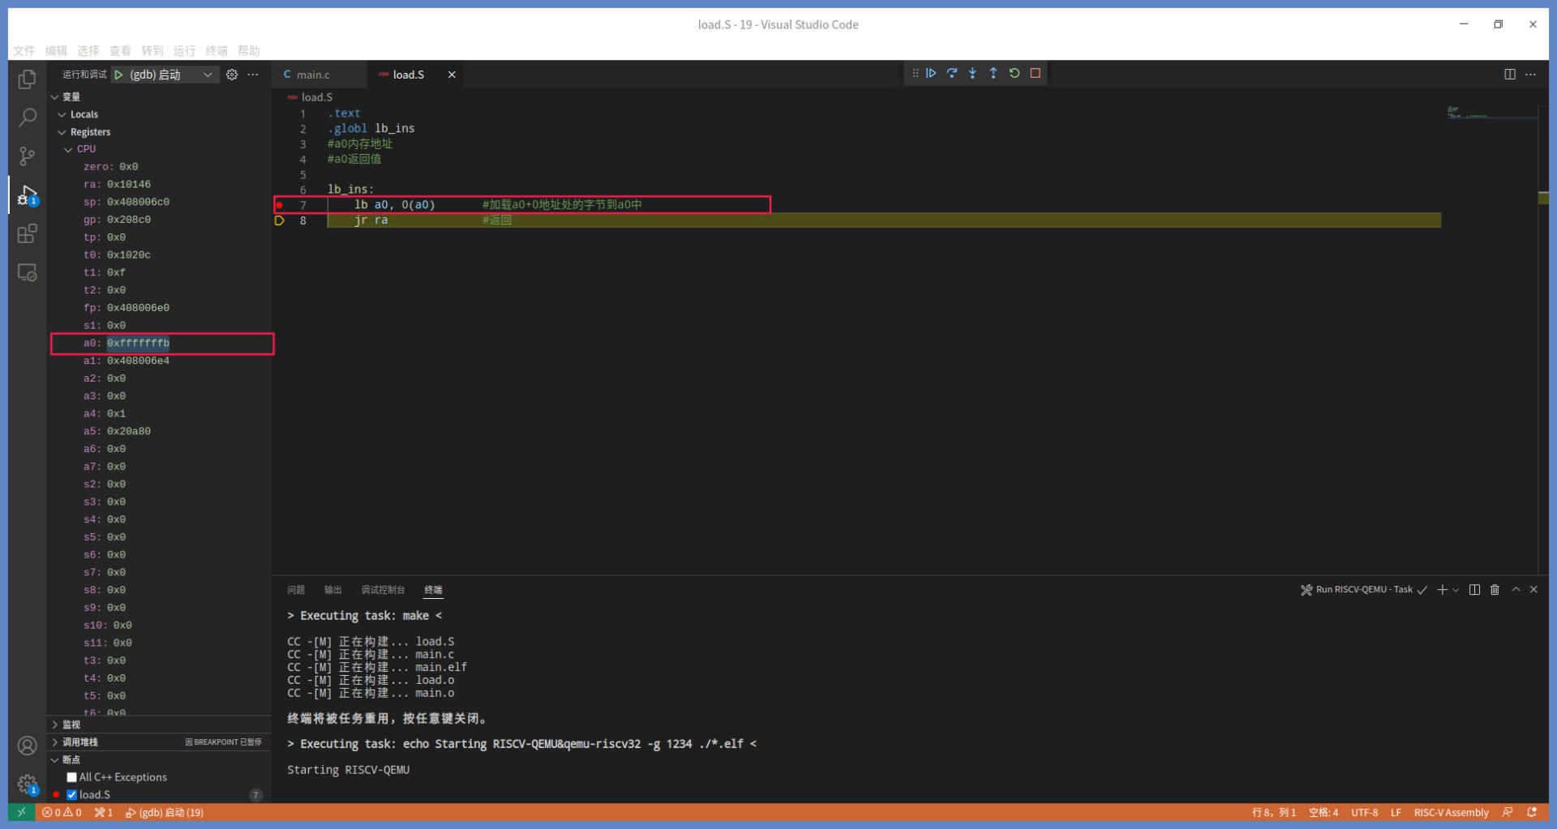Viewport: 1557px width, 829px height.
Task: Uncheck the load.S breakpoint checkbox
Action: point(72,795)
